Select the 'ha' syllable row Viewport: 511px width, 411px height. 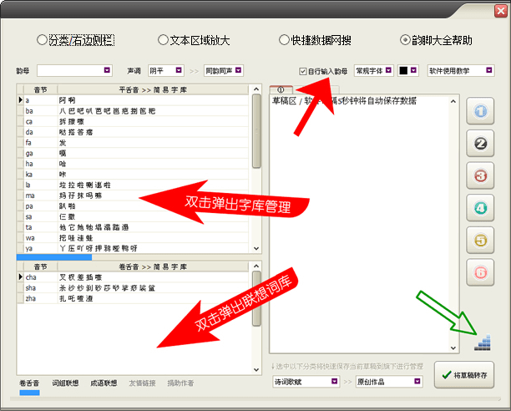(x=134, y=164)
